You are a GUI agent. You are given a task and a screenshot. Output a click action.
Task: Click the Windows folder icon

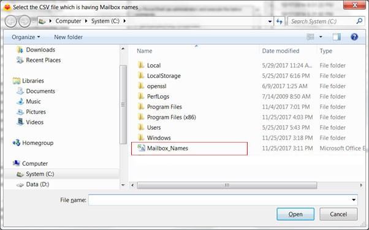(141, 138)
